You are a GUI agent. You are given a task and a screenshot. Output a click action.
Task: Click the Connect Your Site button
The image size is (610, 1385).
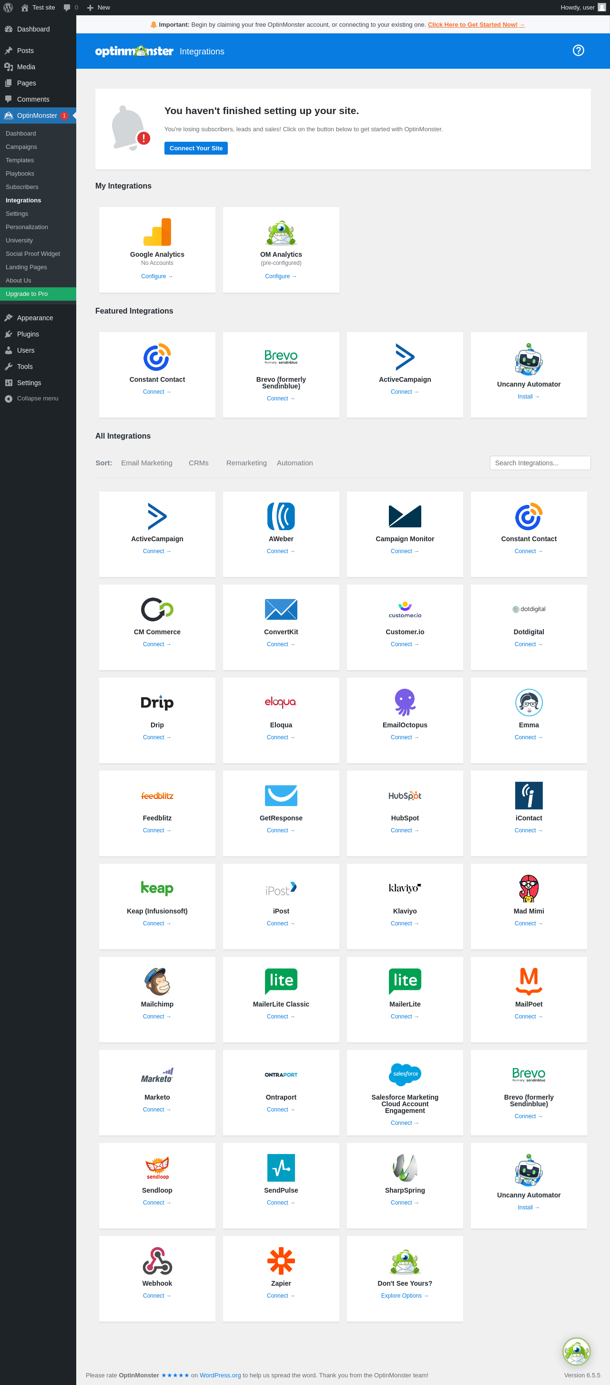[x=196, y=148]
